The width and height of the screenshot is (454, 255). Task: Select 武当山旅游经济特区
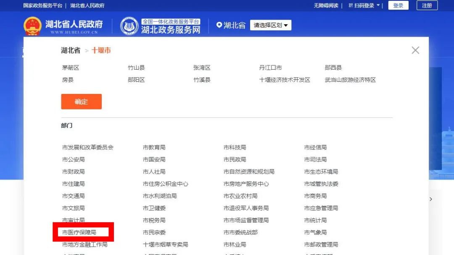(x=350, y=80)
